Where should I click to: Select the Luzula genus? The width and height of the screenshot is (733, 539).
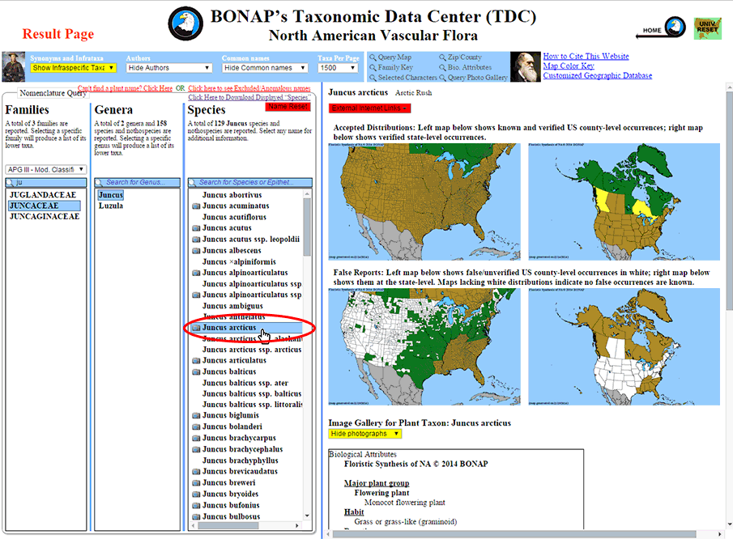[x=111, y=206]
